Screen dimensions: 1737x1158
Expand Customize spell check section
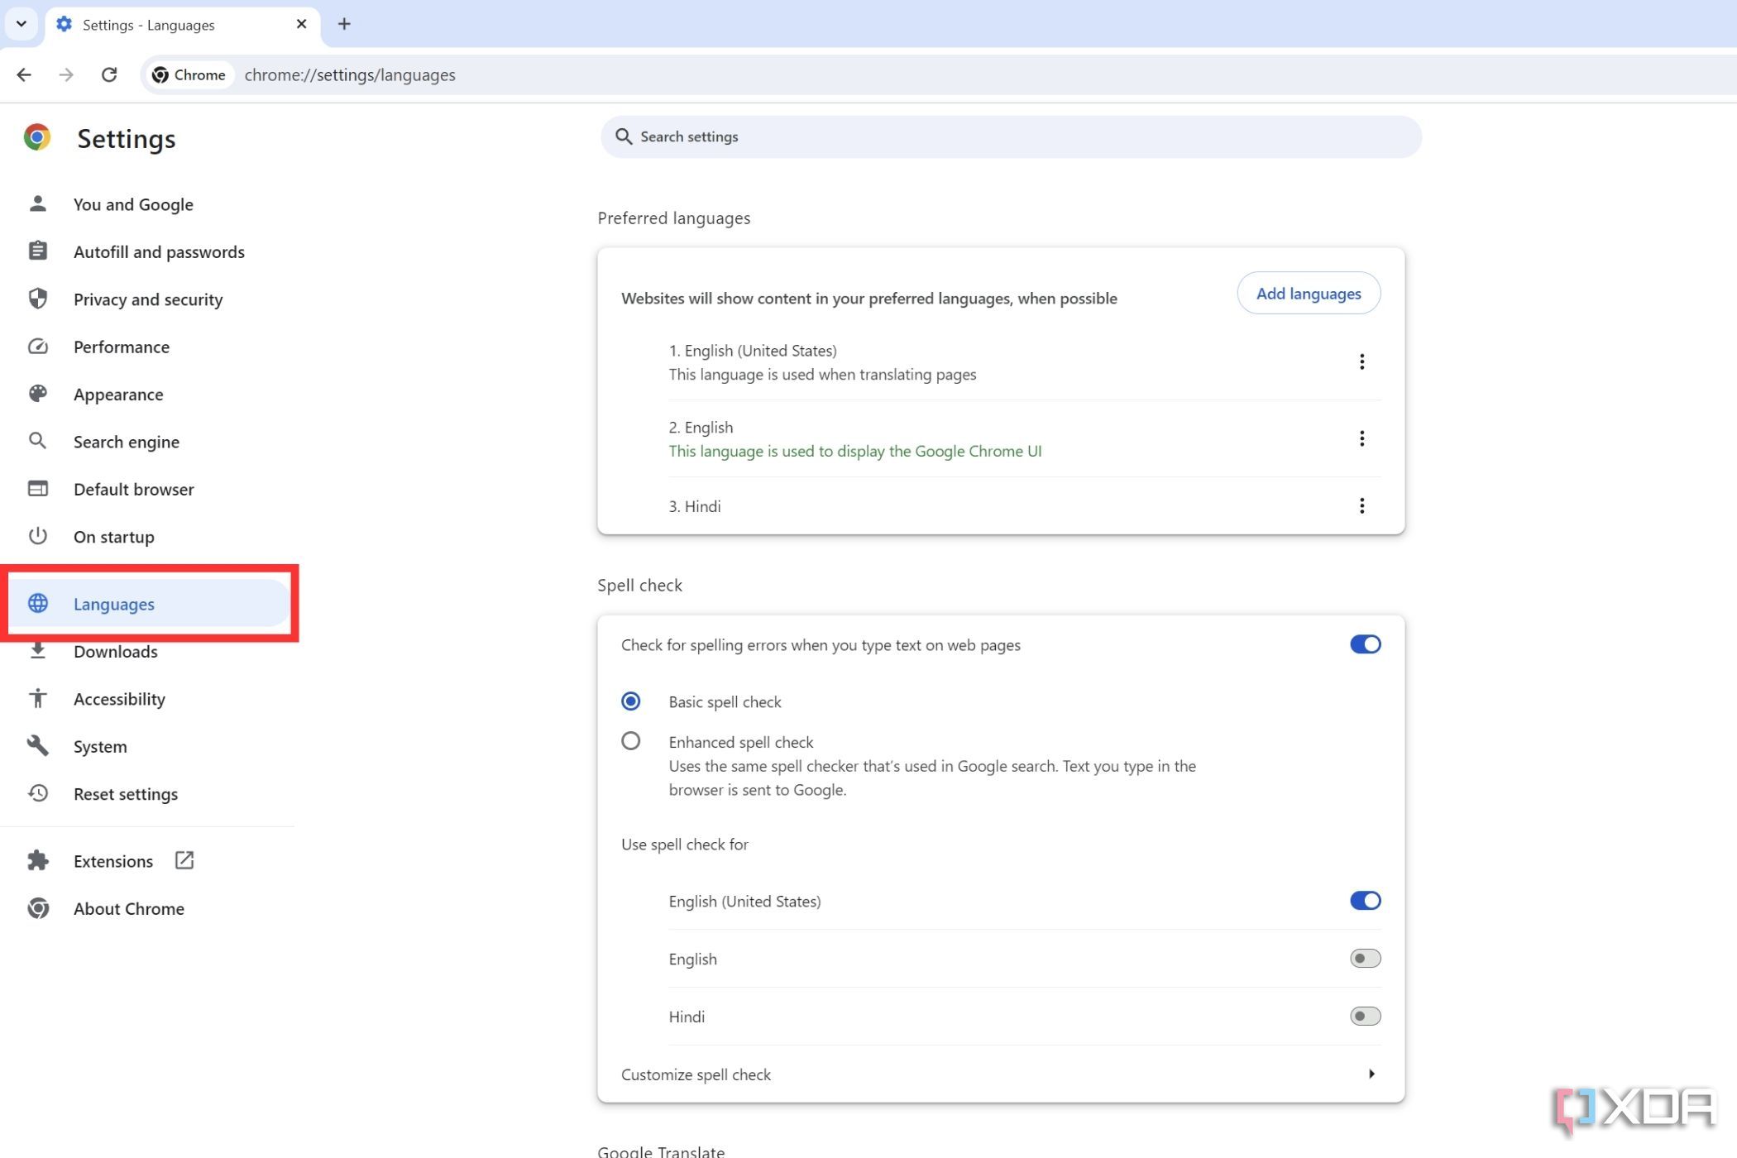pos(1370,1074)
